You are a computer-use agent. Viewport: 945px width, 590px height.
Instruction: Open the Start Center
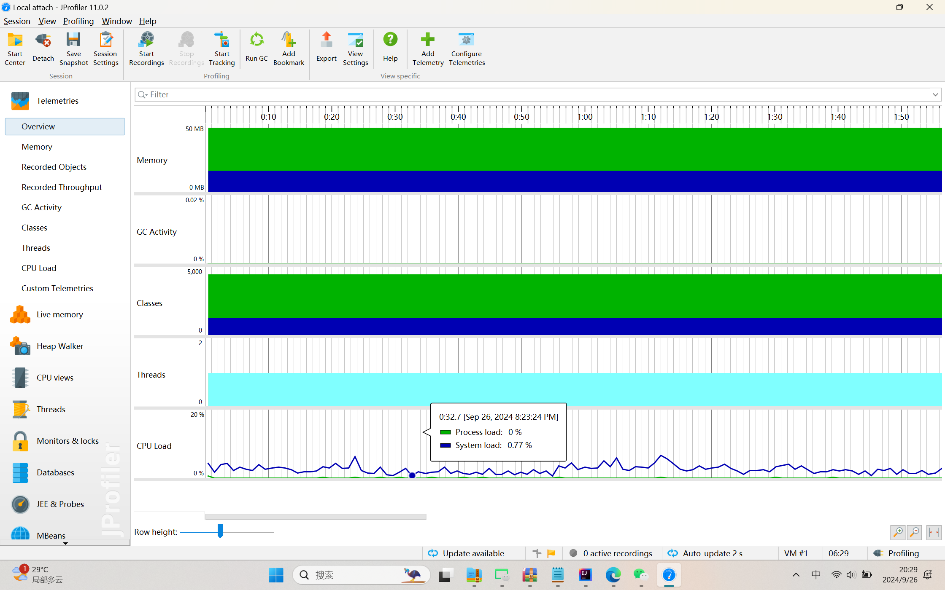[15, 48]
